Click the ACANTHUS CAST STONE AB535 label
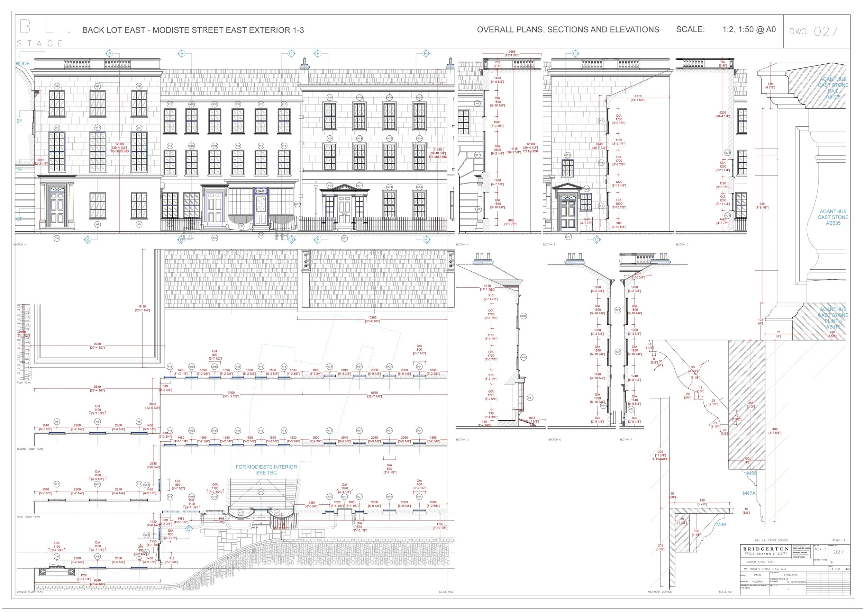The image size is (865, 612). tap(832, 217)
